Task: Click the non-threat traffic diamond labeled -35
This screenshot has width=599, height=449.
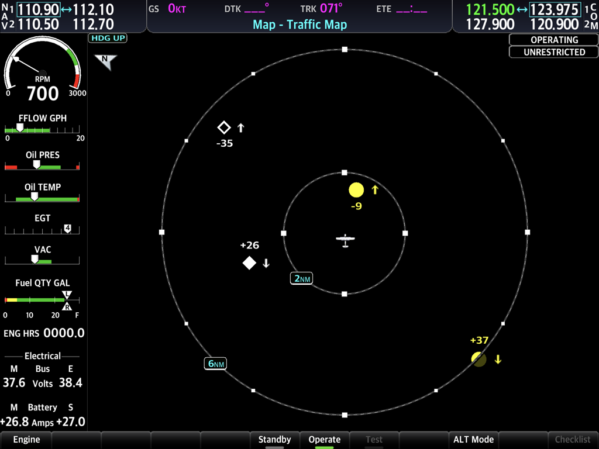Action: pos(224,127)
